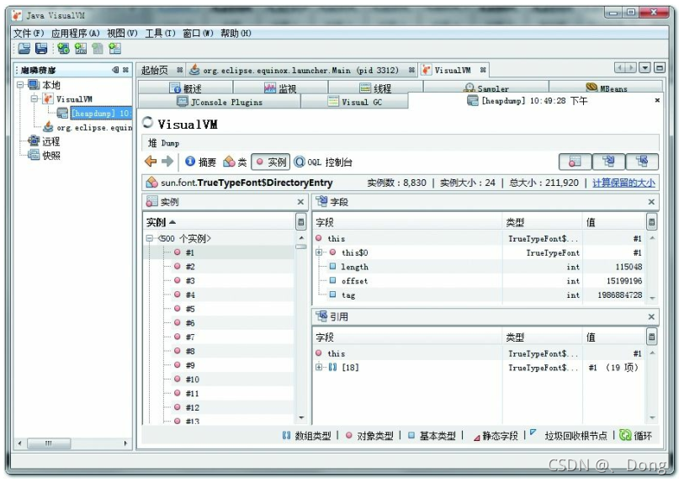Expand the [18] reference row
679x483 pixels.
point(319,368)
